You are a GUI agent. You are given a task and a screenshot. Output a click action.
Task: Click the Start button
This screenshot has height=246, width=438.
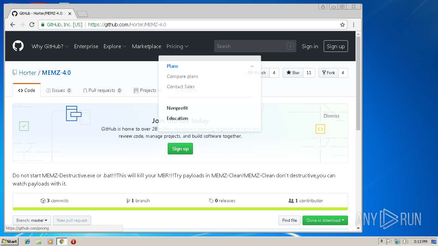[10, 242]
